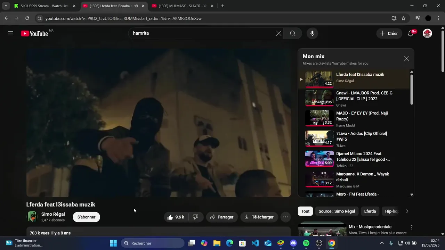Go back in browser history

7,18
